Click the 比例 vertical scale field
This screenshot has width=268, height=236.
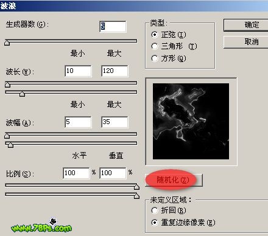[x=113, y=173]
